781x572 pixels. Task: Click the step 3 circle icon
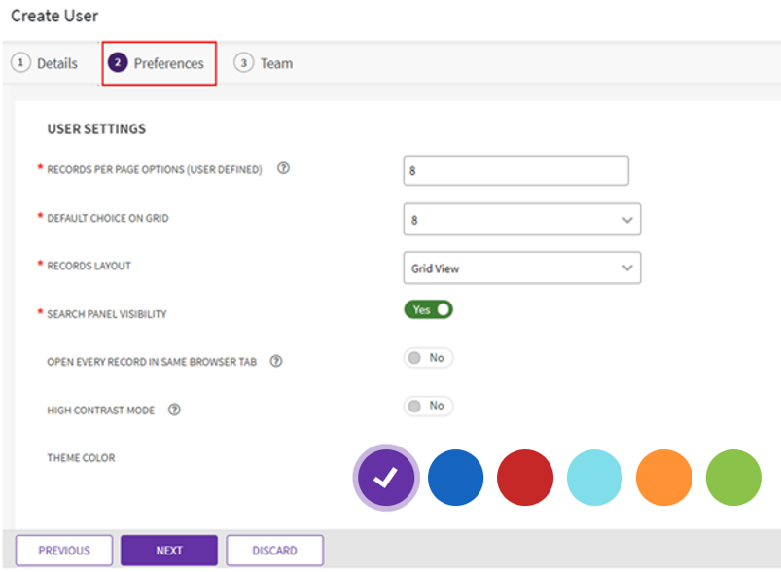[243, 63]
